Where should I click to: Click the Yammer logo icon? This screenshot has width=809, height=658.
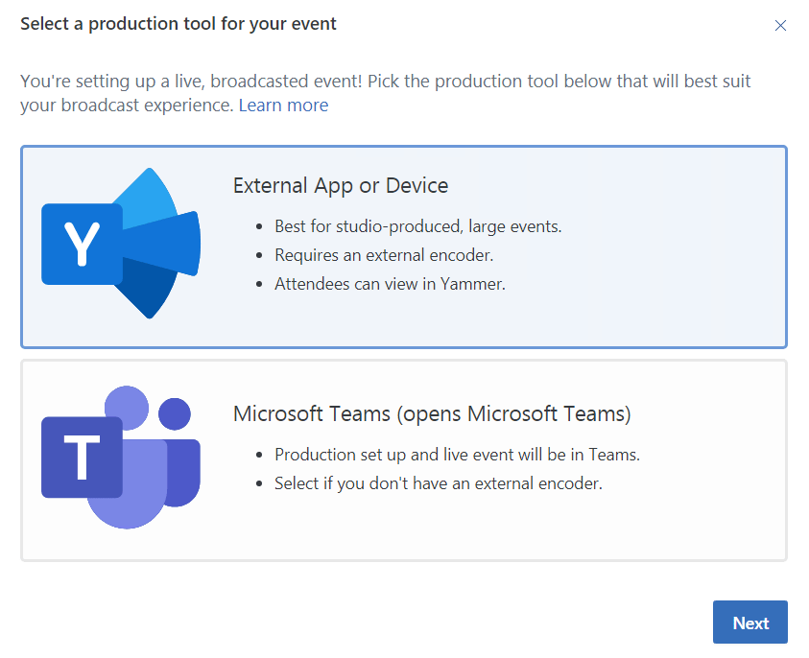coord(120,245)
